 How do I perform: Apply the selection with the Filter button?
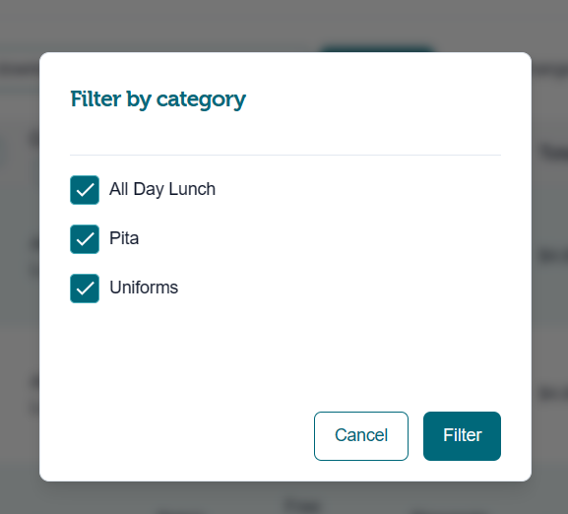(462, 436)
